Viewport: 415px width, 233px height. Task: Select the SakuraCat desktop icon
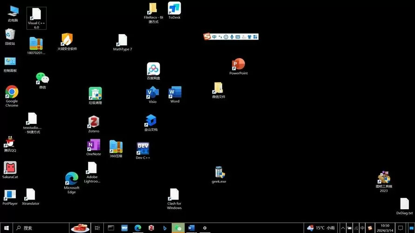[10, 170]
